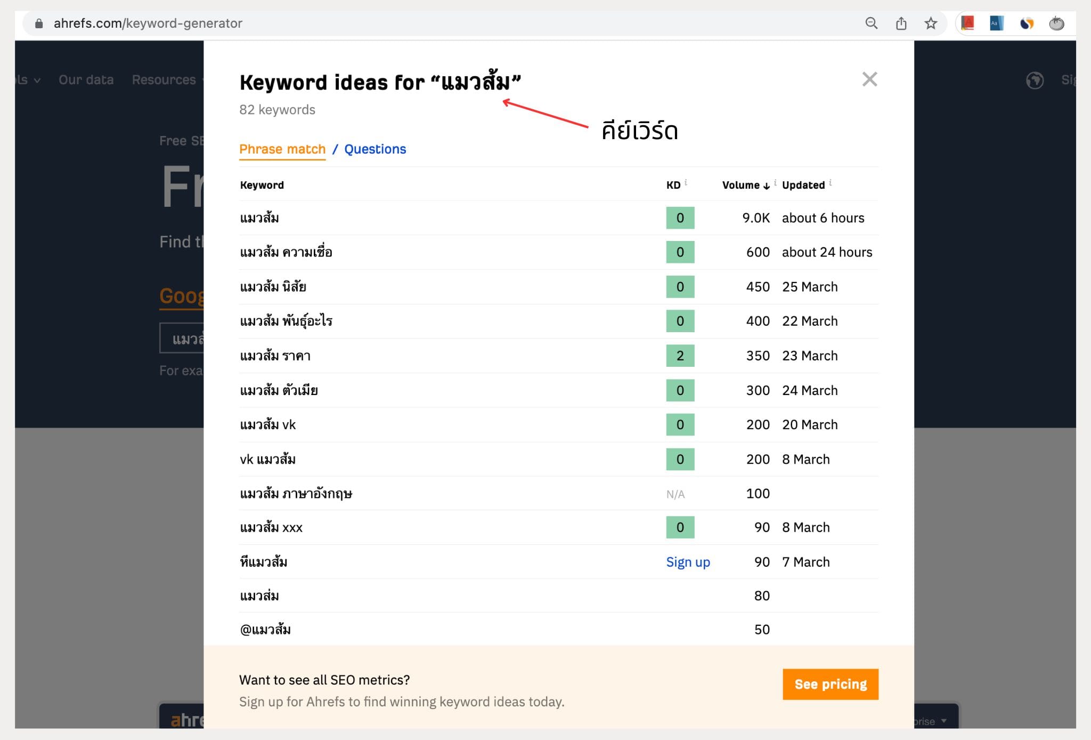Open the Our data menu item
The width and height of the screenshot is (1091, 740).
86,80
